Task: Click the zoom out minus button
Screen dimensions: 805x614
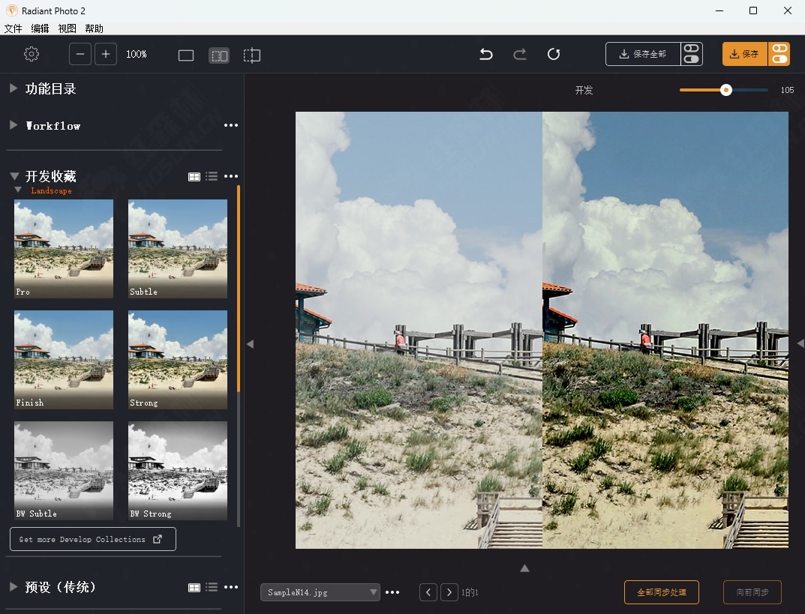Action: point(80,55)
